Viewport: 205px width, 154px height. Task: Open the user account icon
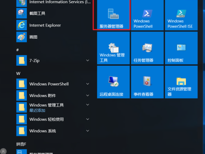point(3,152)
